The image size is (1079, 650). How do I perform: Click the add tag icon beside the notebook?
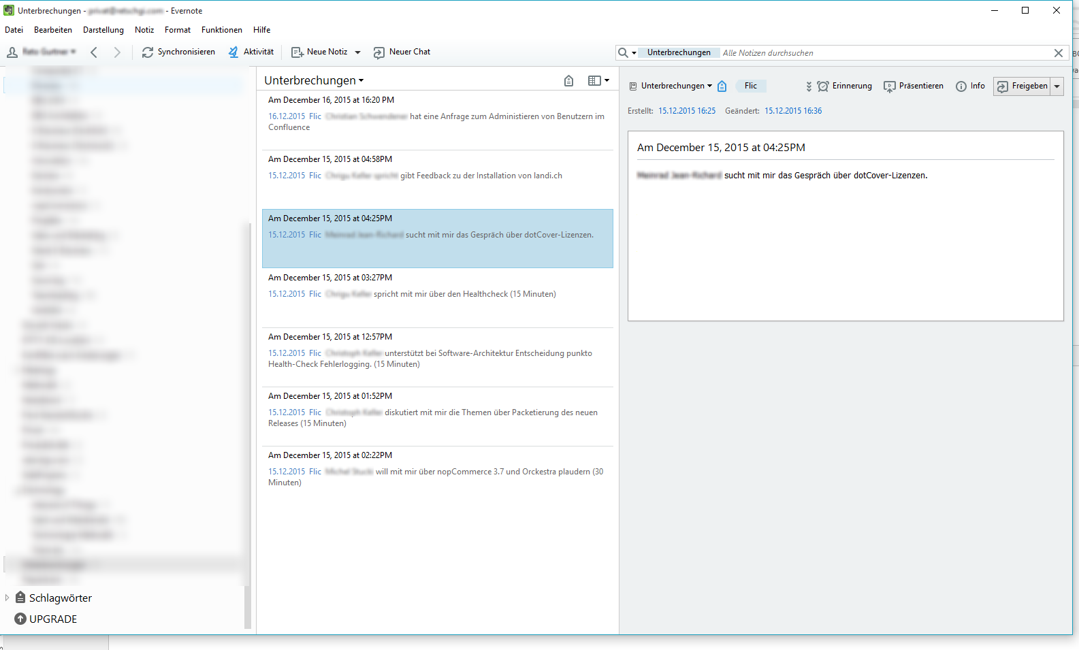coord(722,86)
